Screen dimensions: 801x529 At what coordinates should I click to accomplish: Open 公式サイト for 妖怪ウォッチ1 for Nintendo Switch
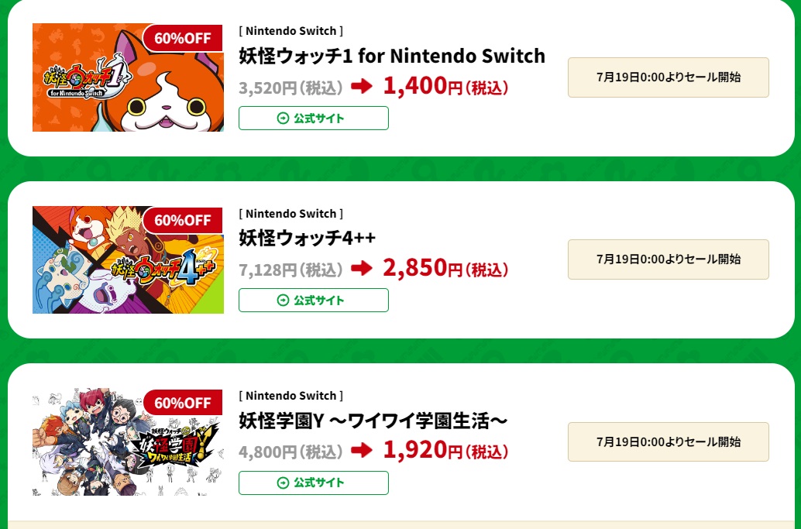point(313,118)
